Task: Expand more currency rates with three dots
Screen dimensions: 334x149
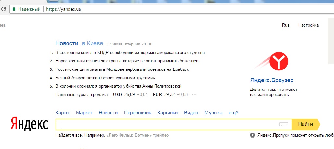Action: (194, 95)
